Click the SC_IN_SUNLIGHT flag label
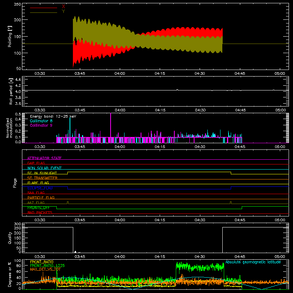This screenshot has width=293, height=293. coord(42,173)
